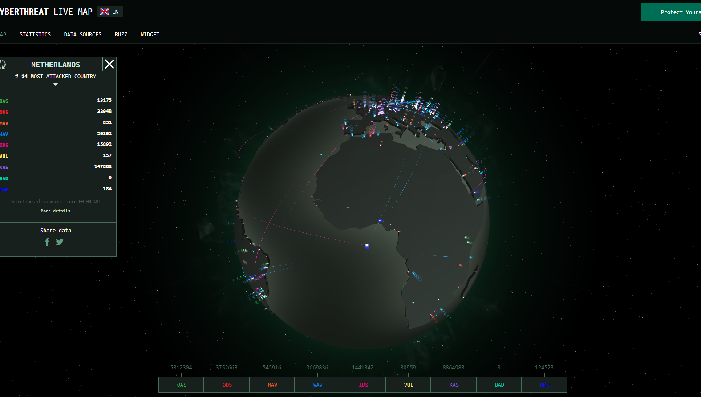Image resolution: width=701 pixels, height=397 pixels.
Task: Click the global OAS count 5312304
Action: point(181,368)
